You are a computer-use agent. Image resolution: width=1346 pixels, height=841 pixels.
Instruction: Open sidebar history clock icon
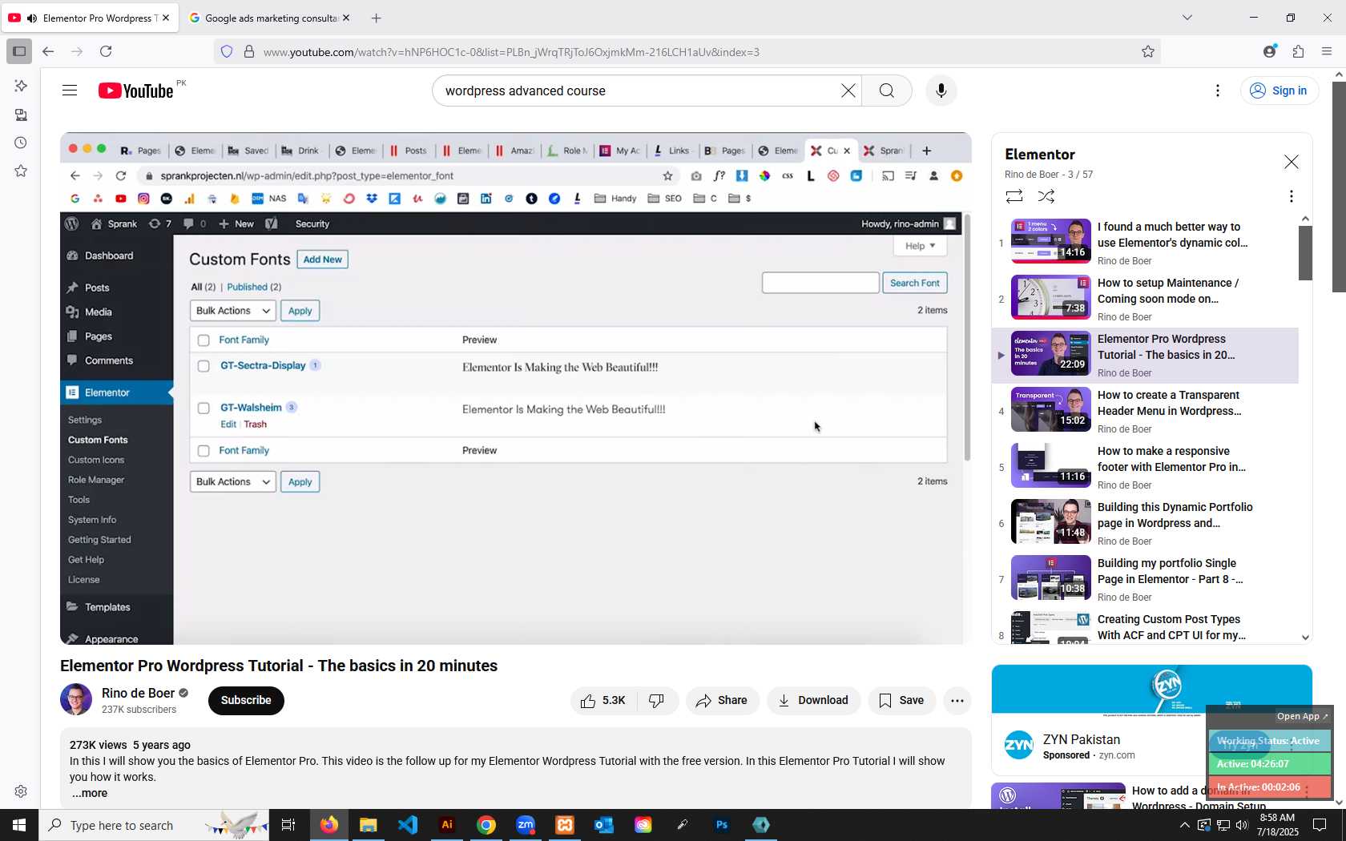21,143
